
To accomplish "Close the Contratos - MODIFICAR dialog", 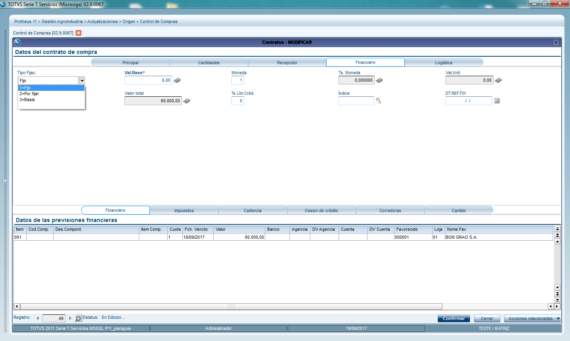I will click(556, 42).
